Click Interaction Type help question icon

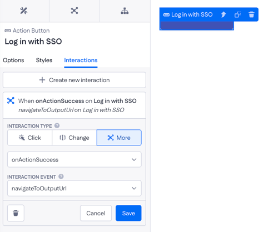click(x=57, y=125)
